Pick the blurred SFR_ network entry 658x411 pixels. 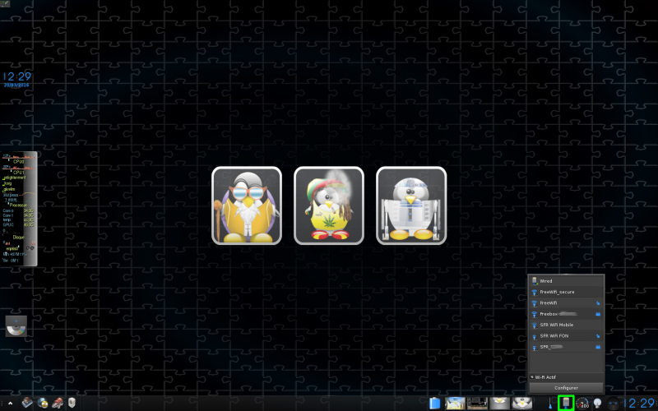coord(566,347)
